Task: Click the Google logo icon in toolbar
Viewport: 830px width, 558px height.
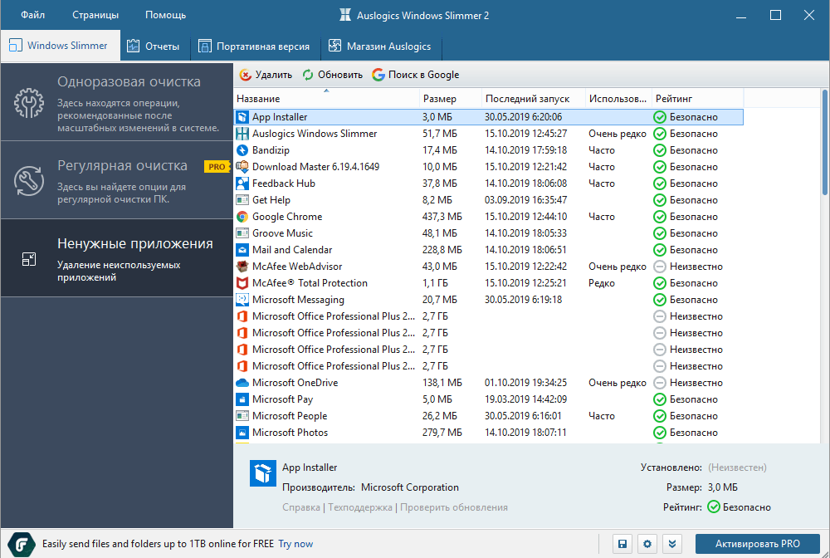Action: pyautogui.click(x=378, y=75)
